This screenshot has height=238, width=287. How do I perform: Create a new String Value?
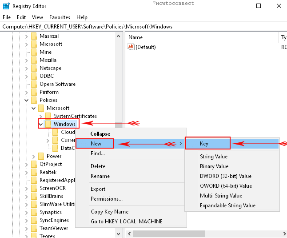232,157
